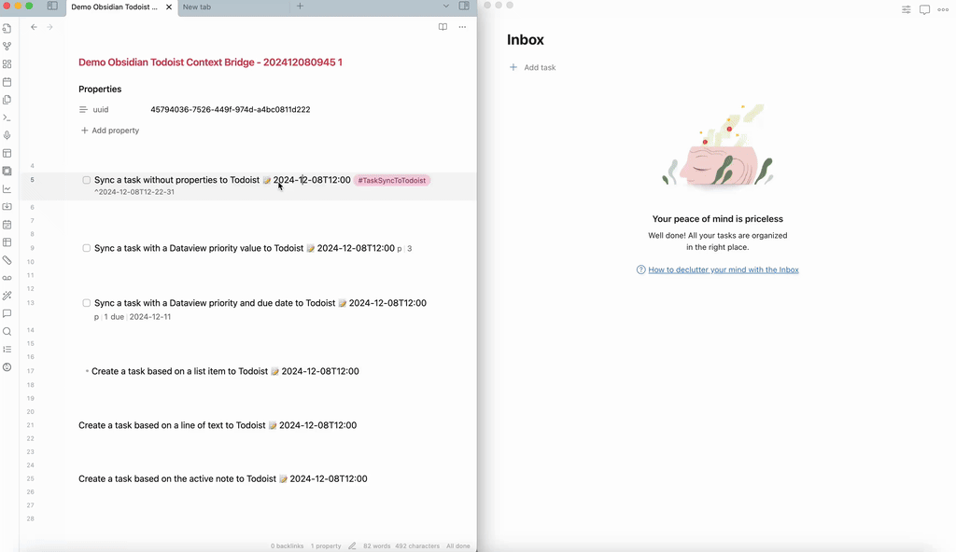Click the due date value 2024-12-11

click(x=150, y=317)
